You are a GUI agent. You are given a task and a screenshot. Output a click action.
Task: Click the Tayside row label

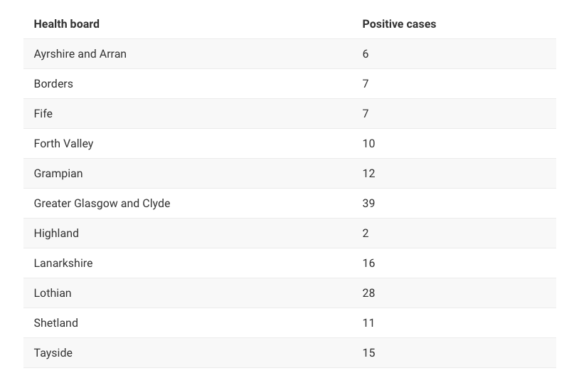pyautogui.click(x=53, y=353)
